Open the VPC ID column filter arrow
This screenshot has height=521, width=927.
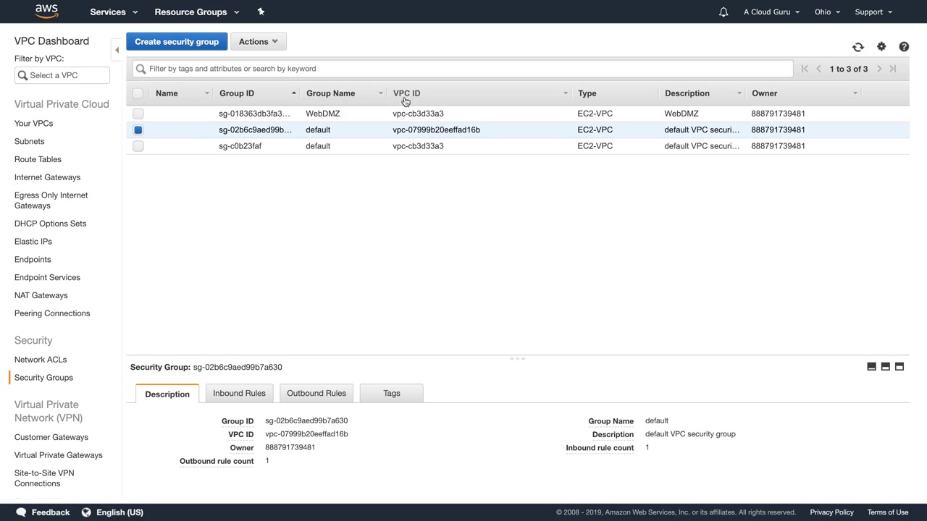565,93
